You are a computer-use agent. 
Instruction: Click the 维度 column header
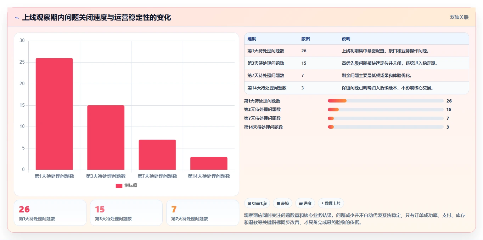click(252, 39)
